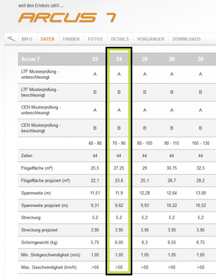Open the INFO tab
The width and height of the screenshot is (216, 276).
click(27, 39)
